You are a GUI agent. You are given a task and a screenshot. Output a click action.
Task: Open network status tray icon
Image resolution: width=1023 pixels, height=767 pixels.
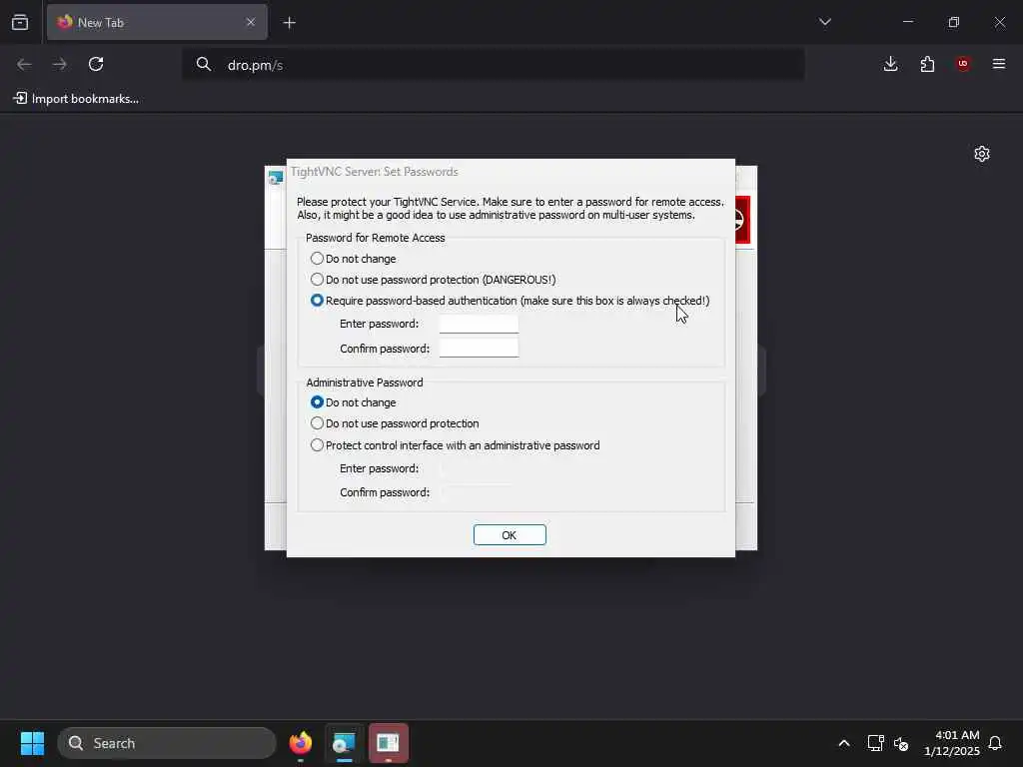(875, 743)
